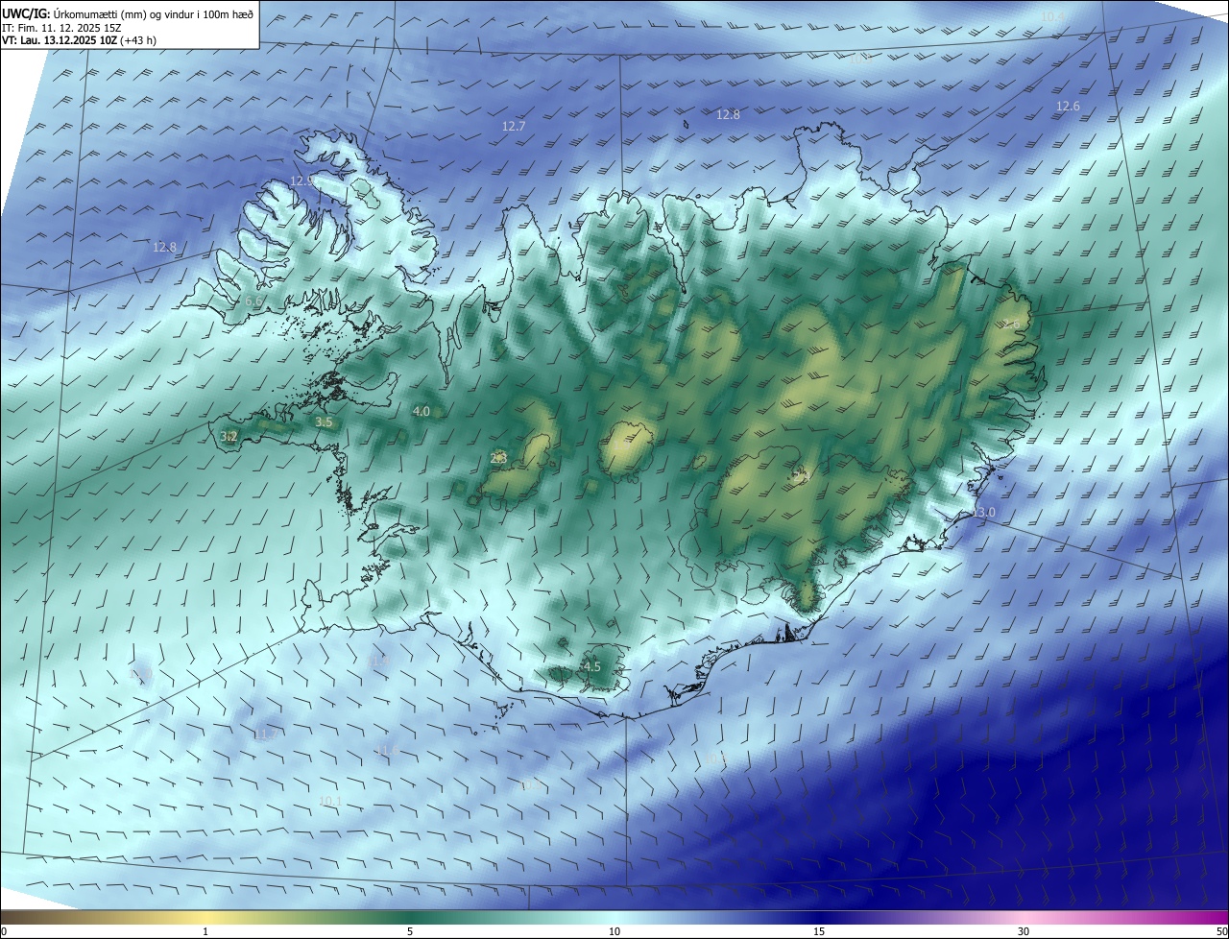The image size is (1229, 939).
Task: Click the 3.5 value label on Snæfellsnes peninsula
Action: pos(324,421)
